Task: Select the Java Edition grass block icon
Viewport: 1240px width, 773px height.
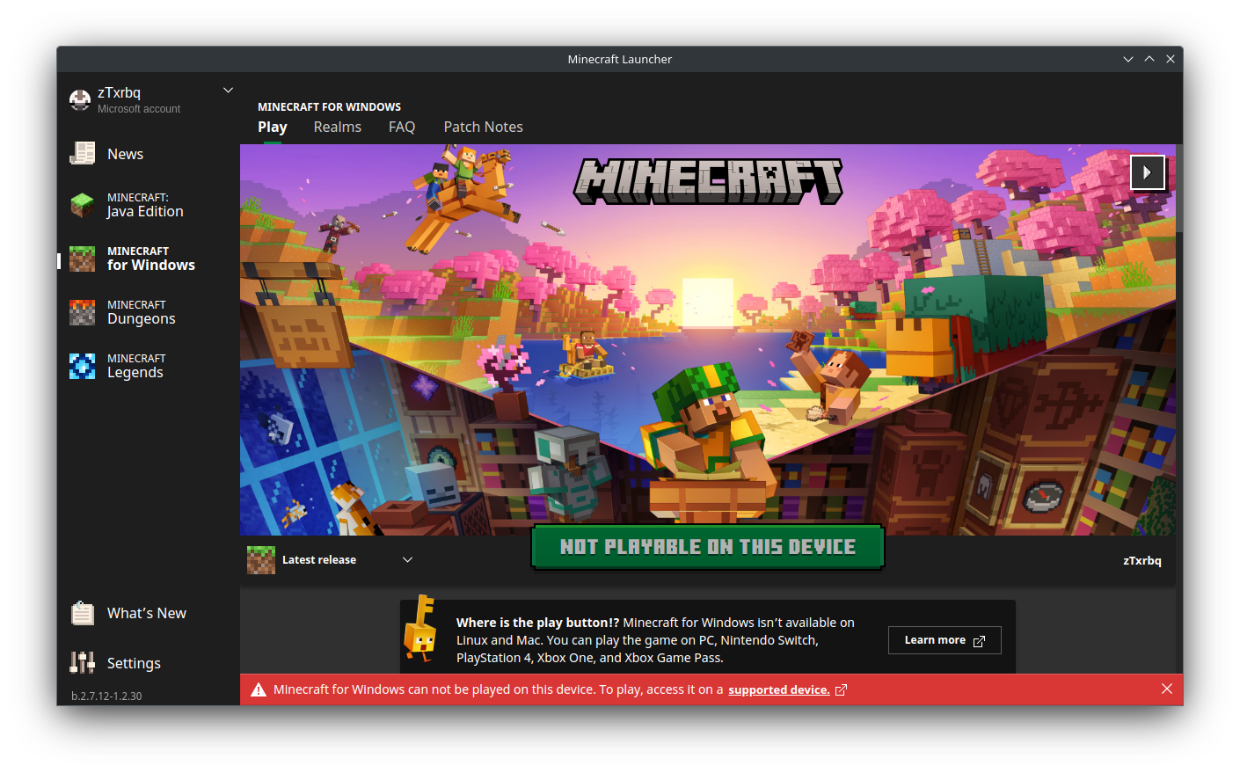Action: click(x=83, y=205)
